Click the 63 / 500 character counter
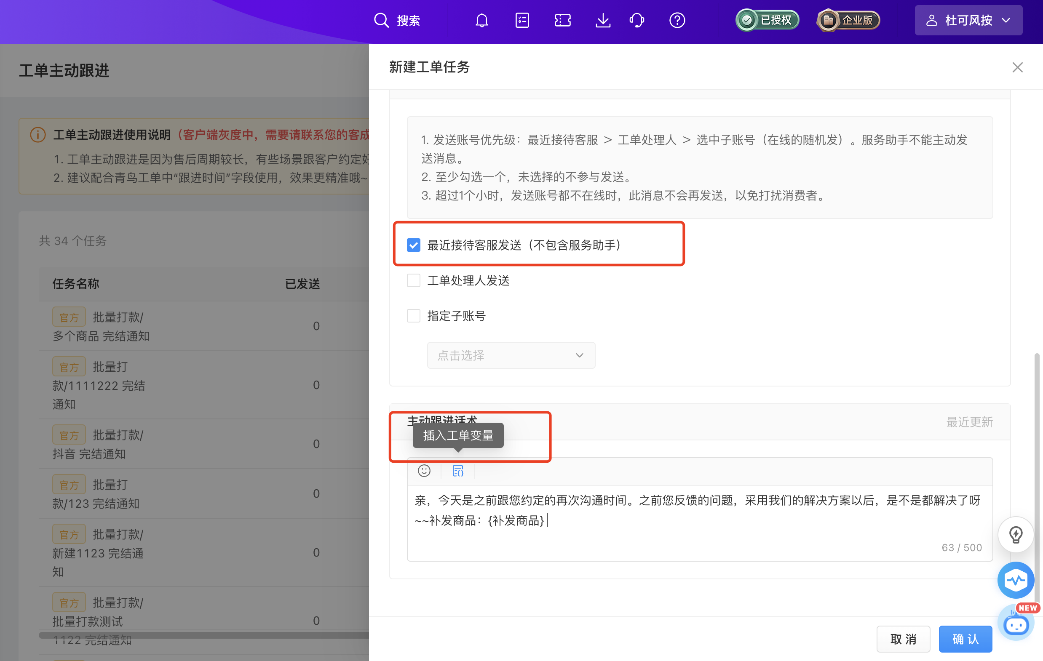This screenshot has width=1043, height=661. (x=962, y=548)
